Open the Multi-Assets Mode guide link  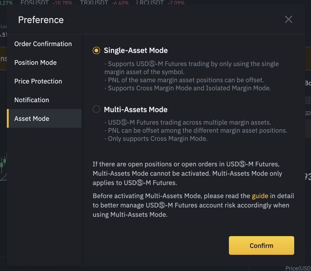[260, 196]
